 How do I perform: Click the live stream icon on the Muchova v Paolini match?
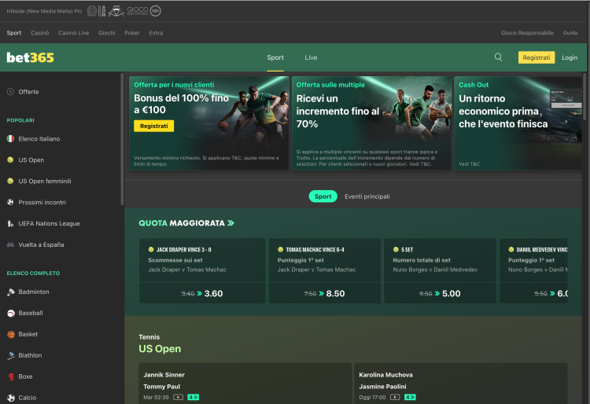[395, 397]
